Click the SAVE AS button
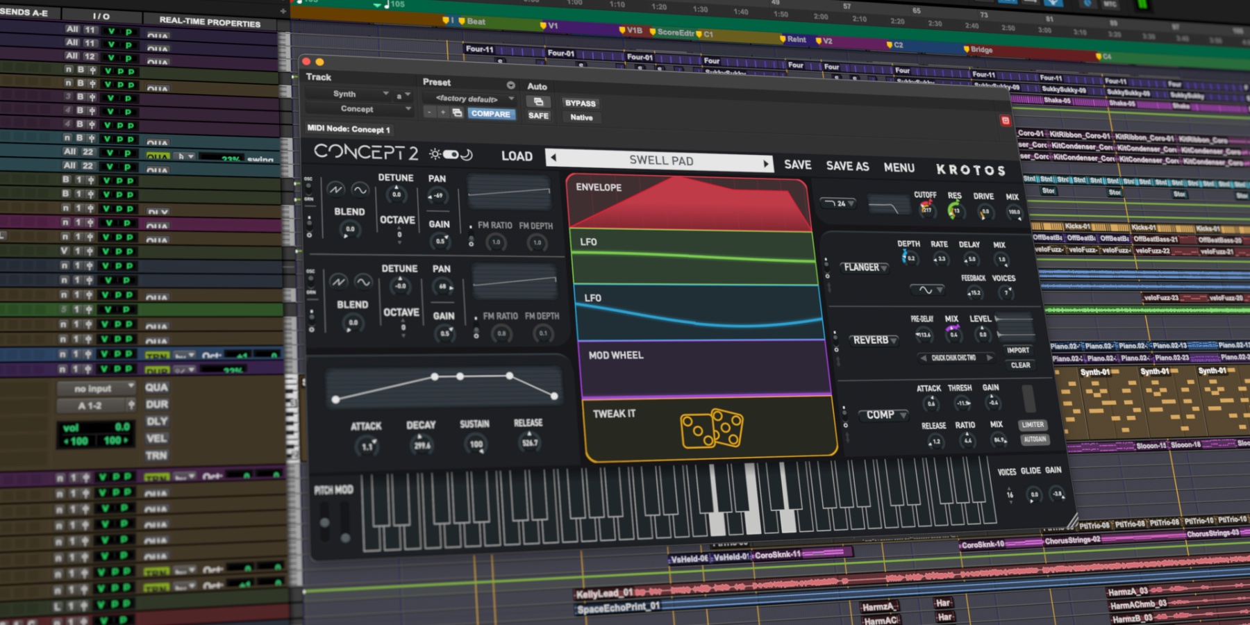The image size is (1250, 625). coord(847,166)
